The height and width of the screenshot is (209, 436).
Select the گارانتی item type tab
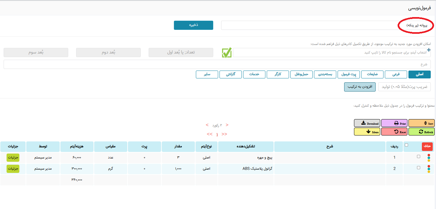(231, 74)
